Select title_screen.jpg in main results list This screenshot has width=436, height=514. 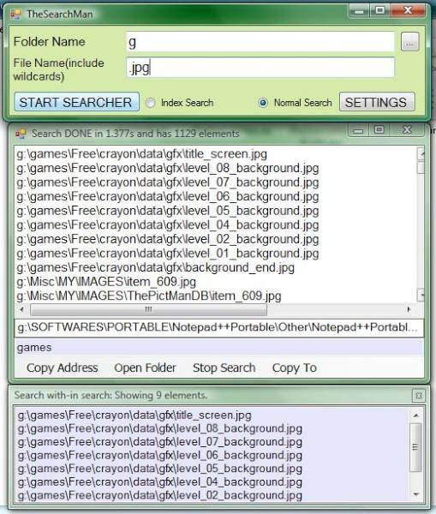pos(142,153)
